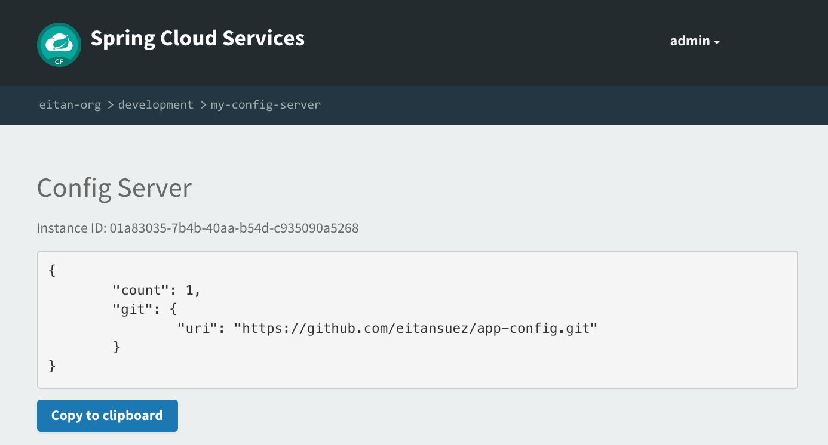828x445 pixels.
Task: Click inside the JSON configuration box
Action: point(418,320)
